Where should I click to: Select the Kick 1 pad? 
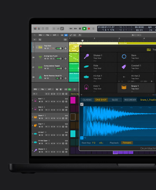(98, 88)
